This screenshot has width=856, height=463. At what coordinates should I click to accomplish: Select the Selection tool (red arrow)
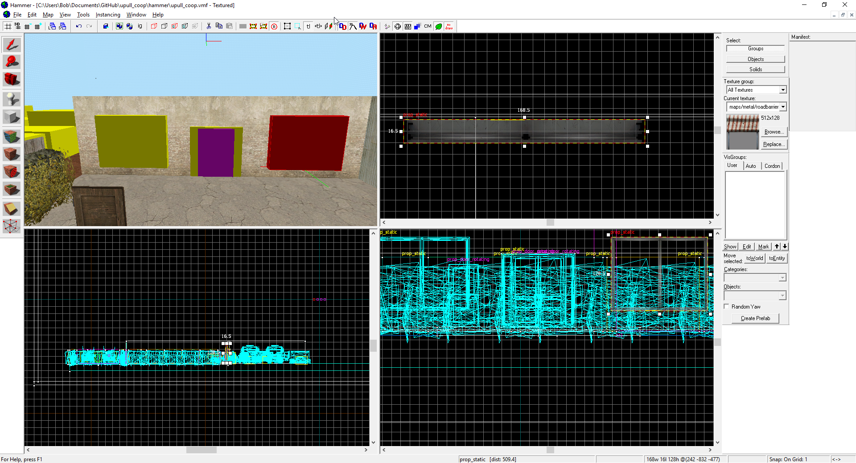click(x=12, y=44)
